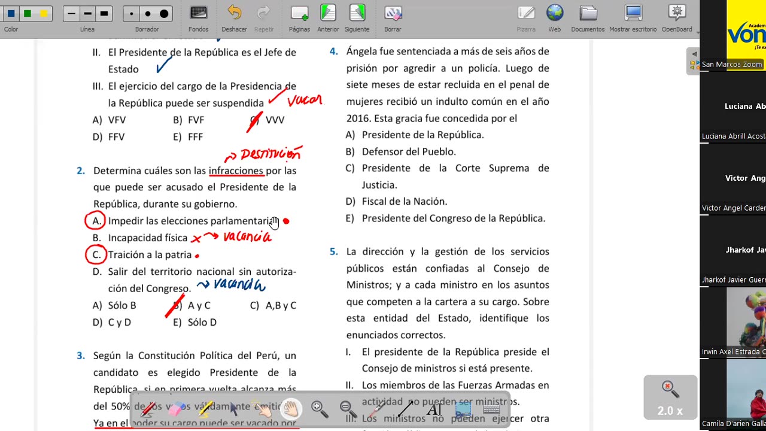Reset zoom with the 2.0 x button

pos(670,397)
